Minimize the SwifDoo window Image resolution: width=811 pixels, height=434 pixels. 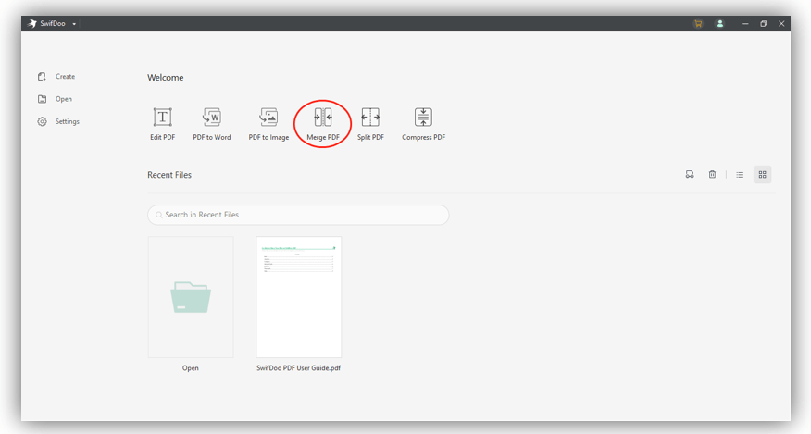[745, 24]
